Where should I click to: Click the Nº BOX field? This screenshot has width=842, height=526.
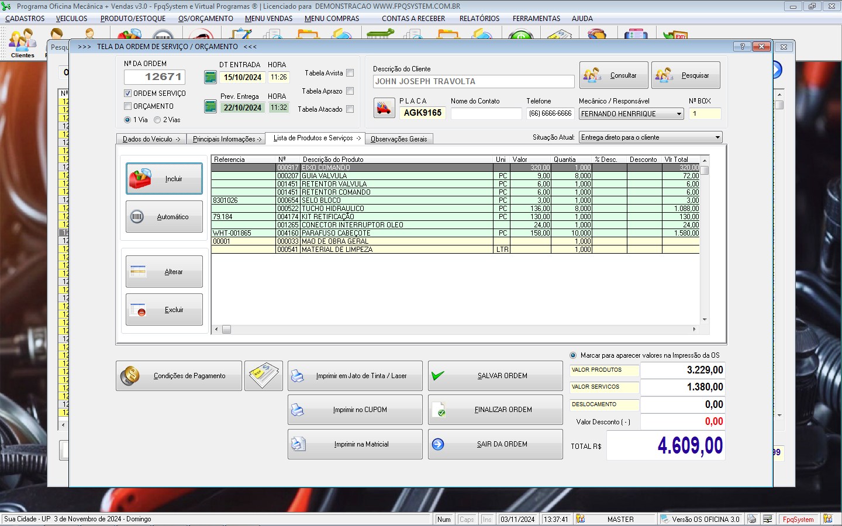click(x=705, y=113)
